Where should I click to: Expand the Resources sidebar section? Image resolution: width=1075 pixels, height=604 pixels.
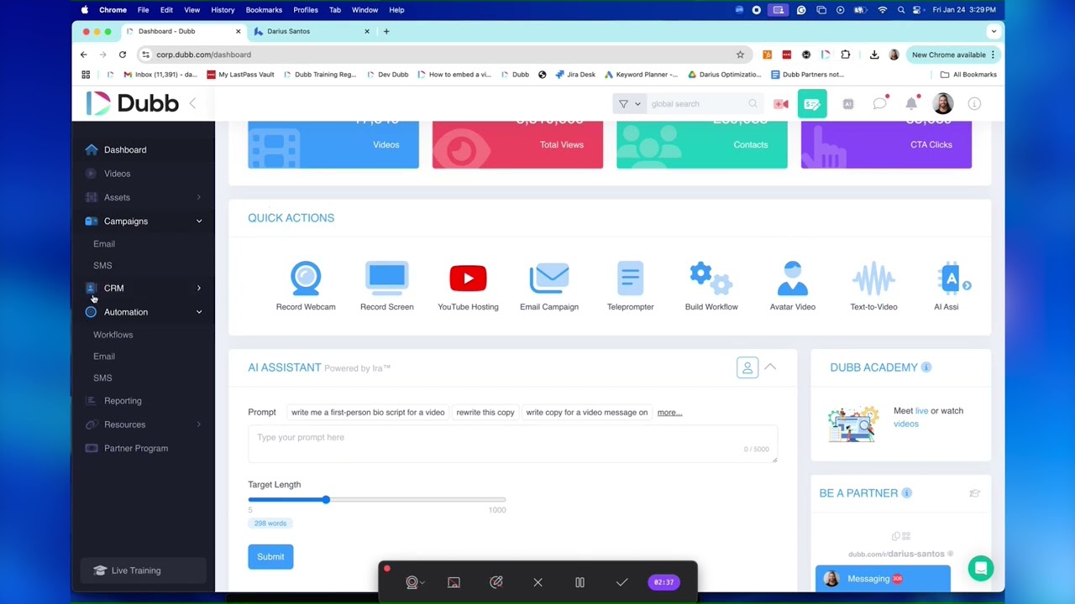tap(199, 424)
